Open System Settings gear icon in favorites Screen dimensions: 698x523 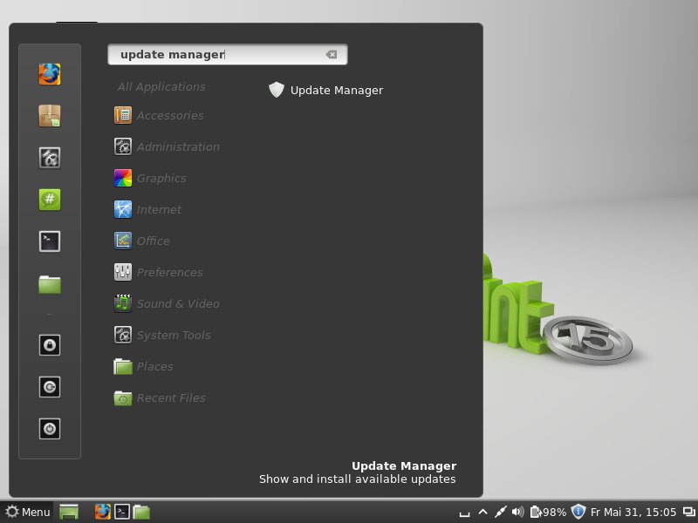tap(50, 158)
